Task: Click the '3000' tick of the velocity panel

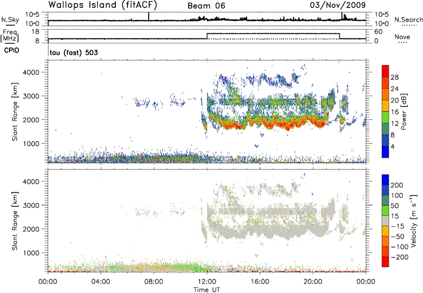Action: pyautogui.click(x=31, y=205)
